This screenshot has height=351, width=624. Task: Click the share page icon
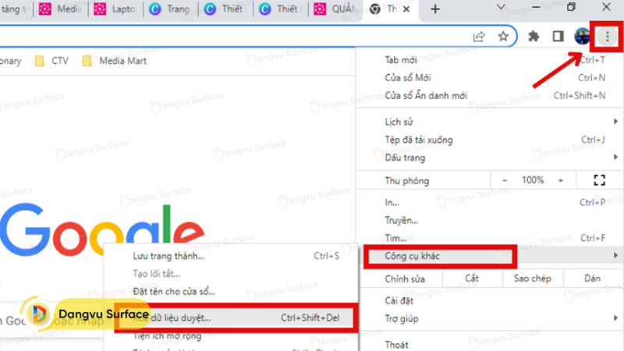[x=480, y=36]
